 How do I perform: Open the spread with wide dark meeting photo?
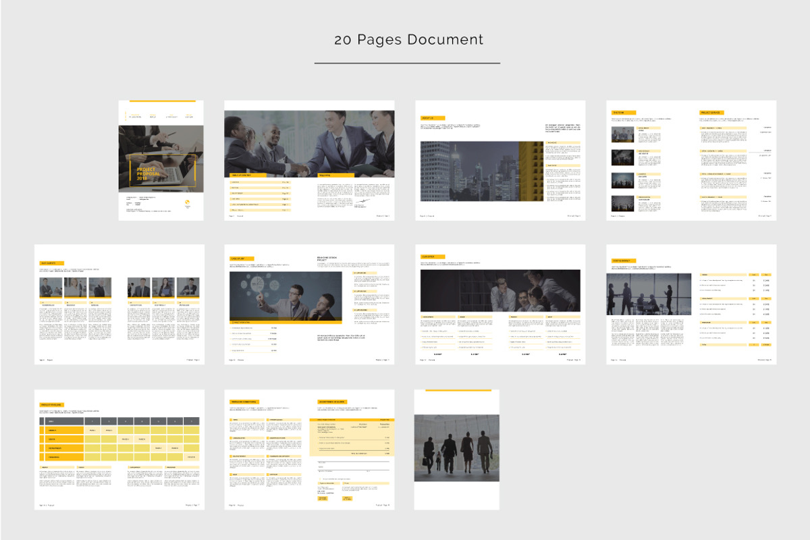[x=500, y=304]
